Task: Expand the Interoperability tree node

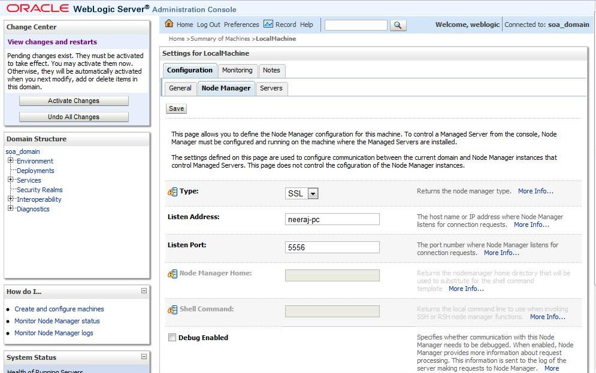Action: point(11,199)
